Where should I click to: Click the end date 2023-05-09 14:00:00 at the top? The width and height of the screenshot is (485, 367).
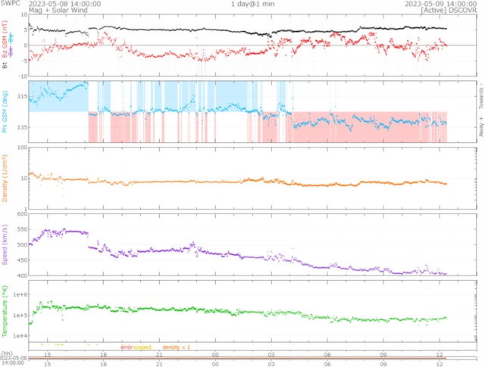(x=445, y=4)
